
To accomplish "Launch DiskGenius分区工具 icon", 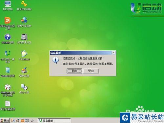I will pos(8,23).
